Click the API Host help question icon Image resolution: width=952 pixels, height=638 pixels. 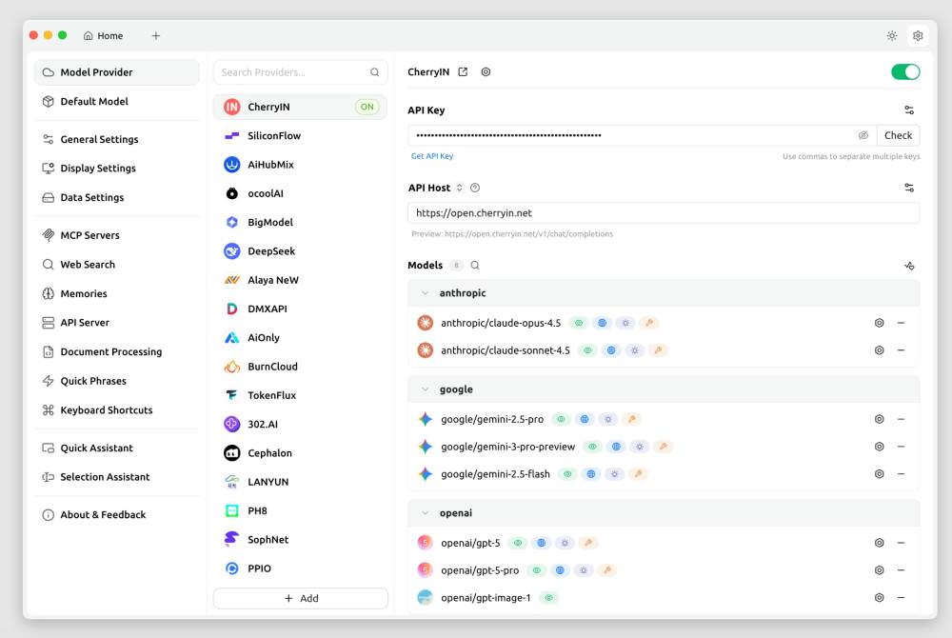tap(475, 189)
